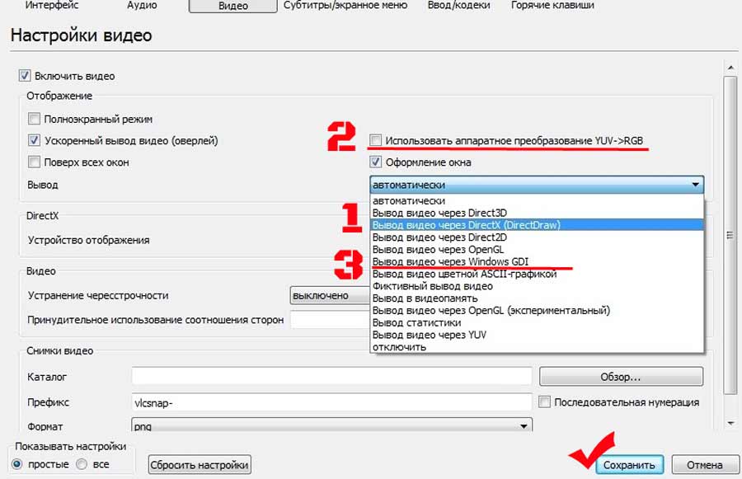Pick Вывод видео через Direct3D option
Screen dimensions: 742x479
[537, 213]
